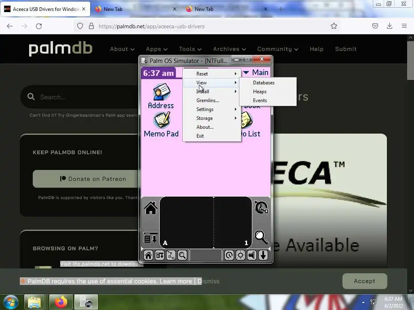
Task: Click the small HotSync button in status bar
Action: [x=171, y=255]
